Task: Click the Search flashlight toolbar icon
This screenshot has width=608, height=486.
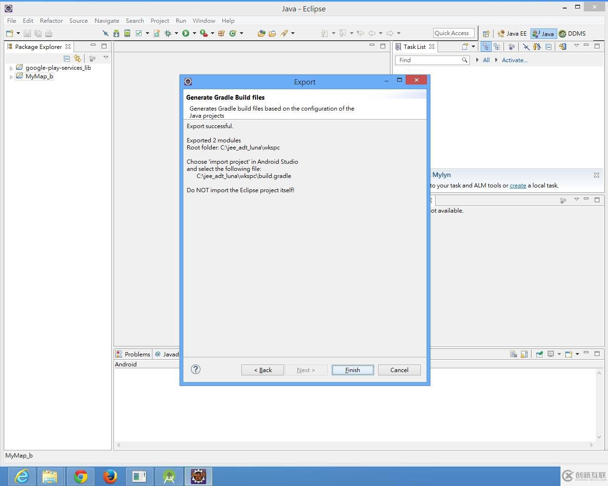Action: point(284,33)
